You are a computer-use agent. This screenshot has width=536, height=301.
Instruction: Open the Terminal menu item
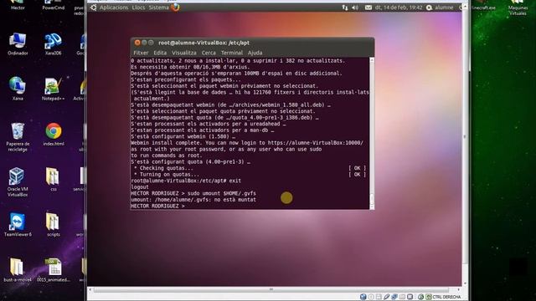[232, 53]
